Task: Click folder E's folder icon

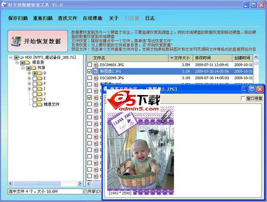Action: pyautogui.click(x=40, y=78)
